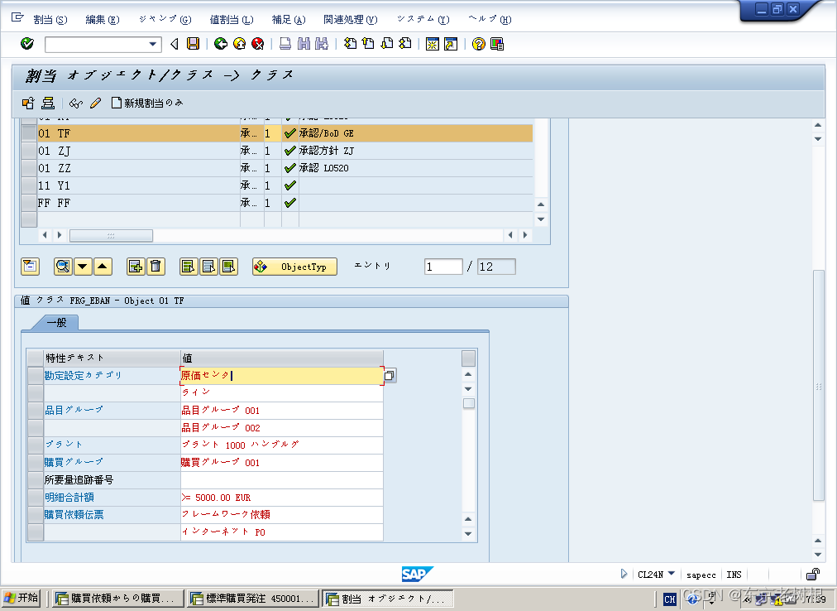Click the glasses display-mode icon
The image size is (837, 611).
75,103
